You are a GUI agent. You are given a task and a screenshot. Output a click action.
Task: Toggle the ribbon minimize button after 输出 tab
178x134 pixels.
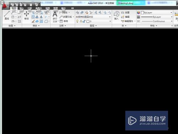(73, 8)
